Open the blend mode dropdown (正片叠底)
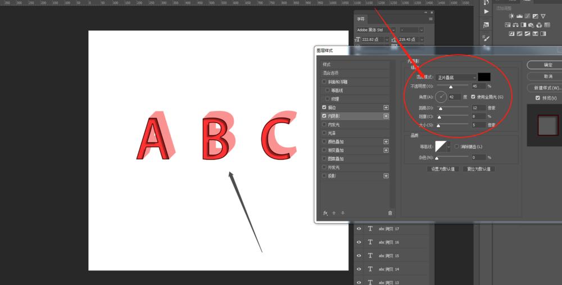 456,78
